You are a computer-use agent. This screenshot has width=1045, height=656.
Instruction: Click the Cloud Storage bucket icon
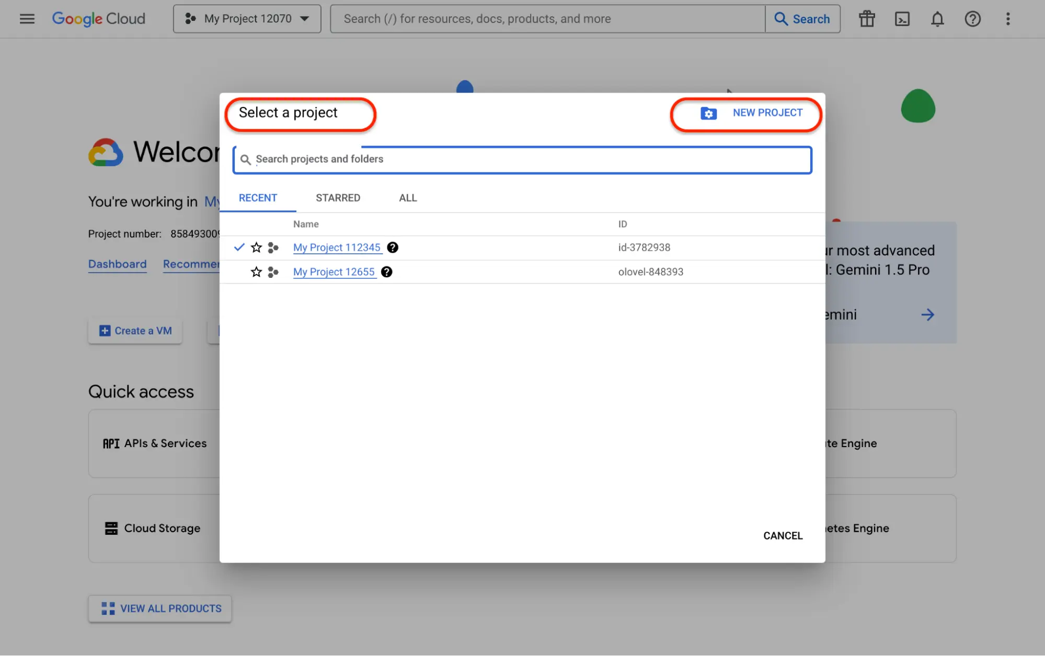[111, 529]
